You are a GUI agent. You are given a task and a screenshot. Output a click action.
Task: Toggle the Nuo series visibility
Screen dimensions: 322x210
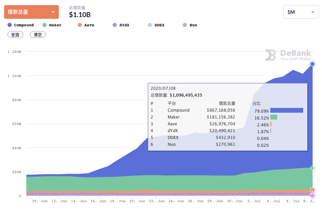click(190, 25)
